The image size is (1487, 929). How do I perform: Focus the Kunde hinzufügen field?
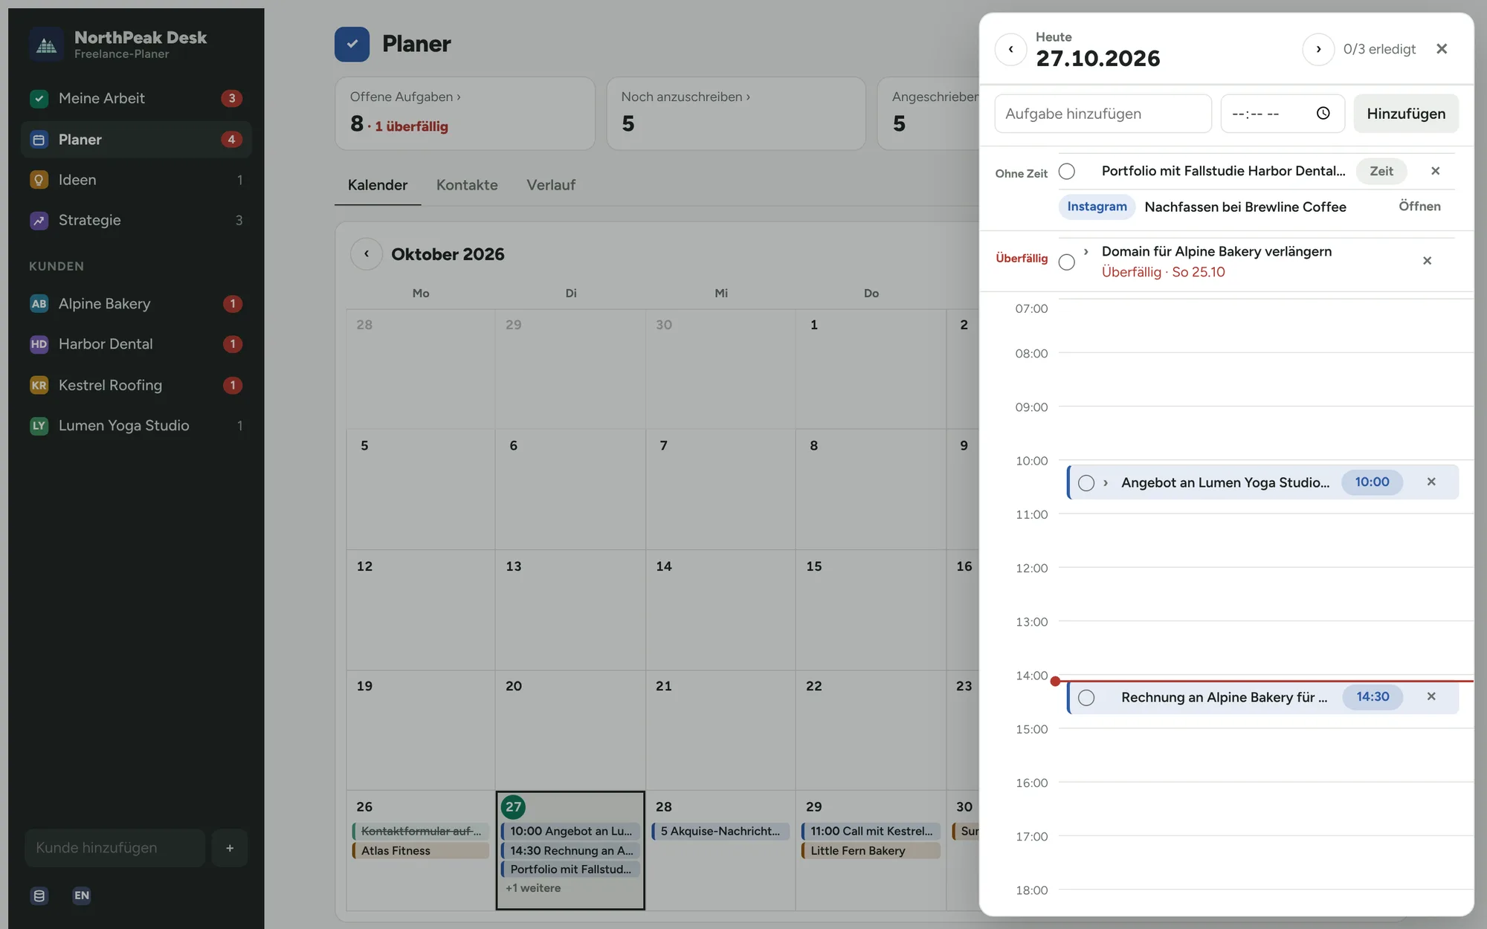(115, 848)
